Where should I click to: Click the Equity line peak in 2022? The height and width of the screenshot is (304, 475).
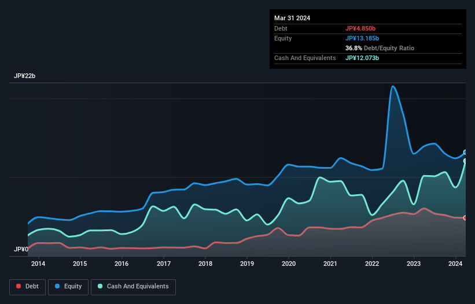pyautogui.click(x=393, y=87)
